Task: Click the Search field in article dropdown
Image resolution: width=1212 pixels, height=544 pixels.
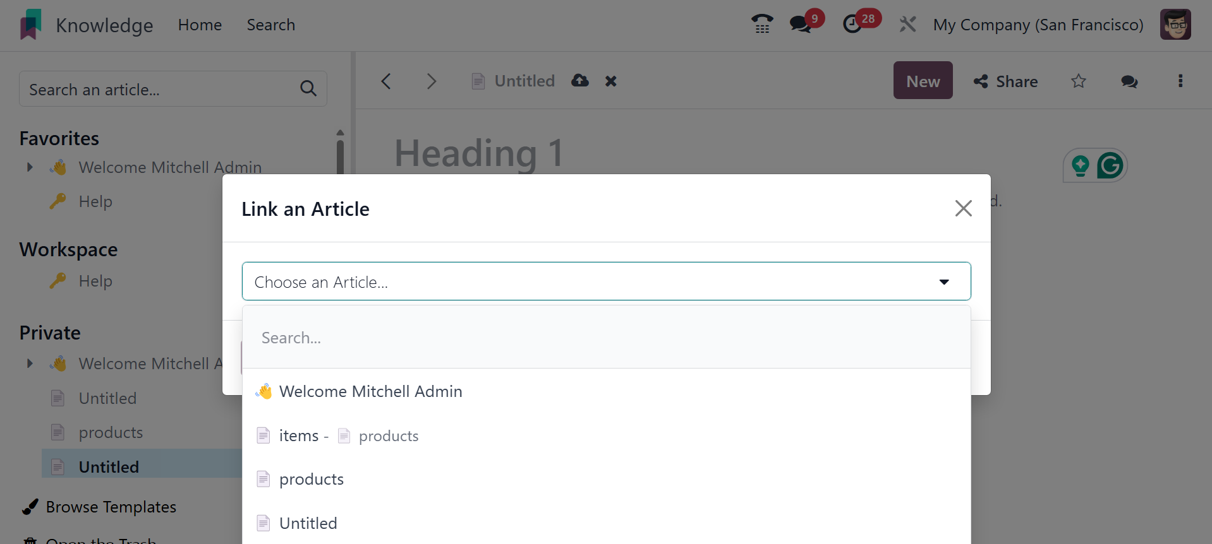Action: (605, 338)
